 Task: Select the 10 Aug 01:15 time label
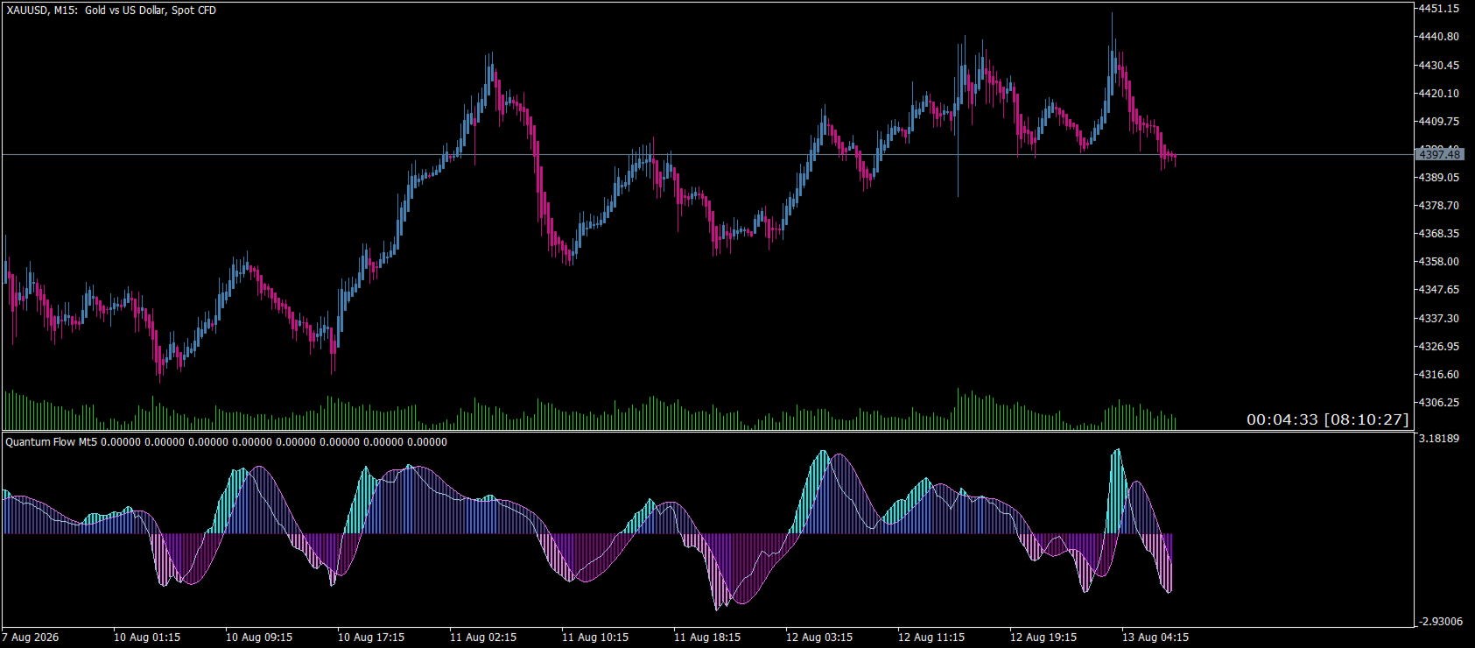coord(147,637)
